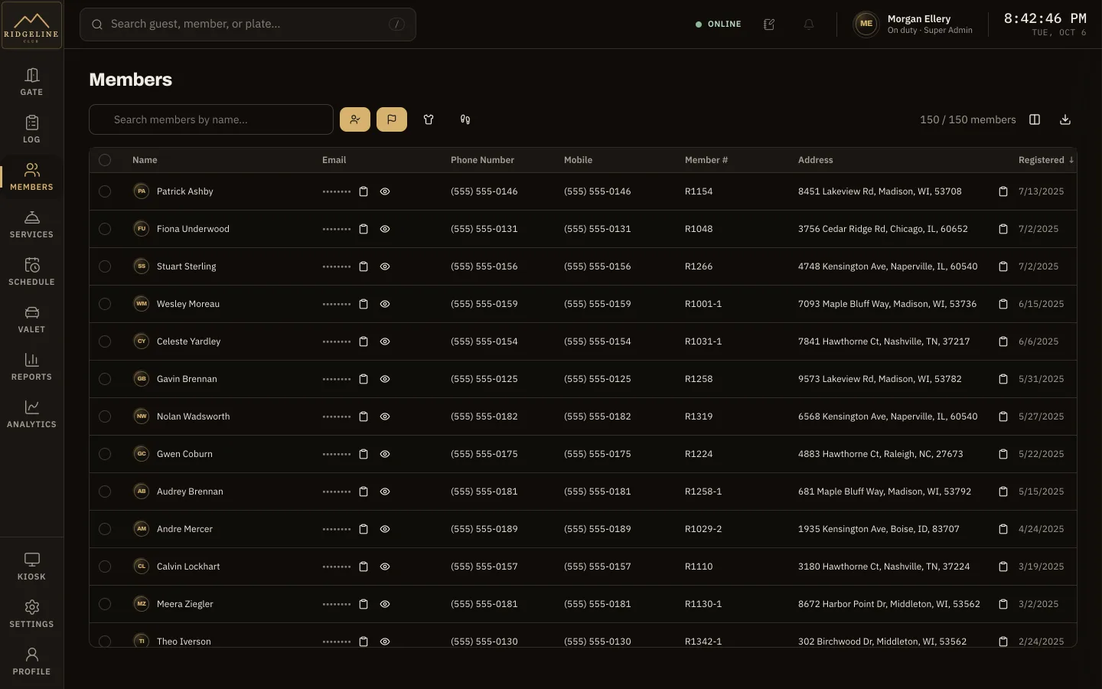1102x689 pixels.
Task: Click the shirt icon filter
Action: point(429,119)
